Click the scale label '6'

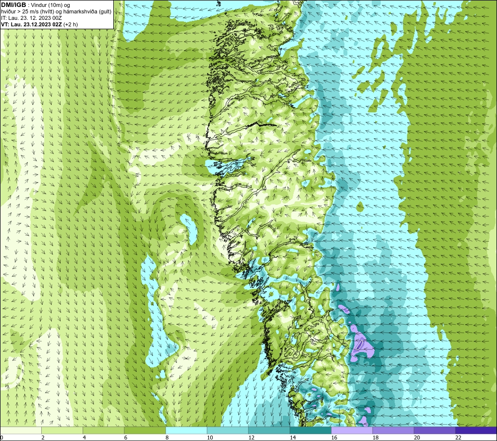pos(126,438)
